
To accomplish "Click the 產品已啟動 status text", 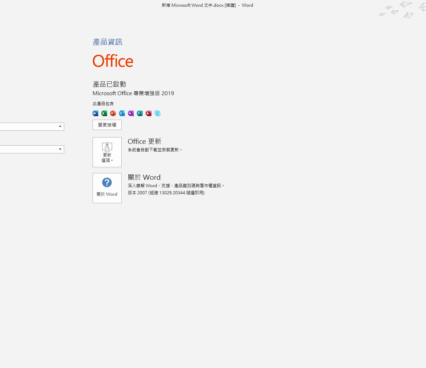I will tap(109, 84).
